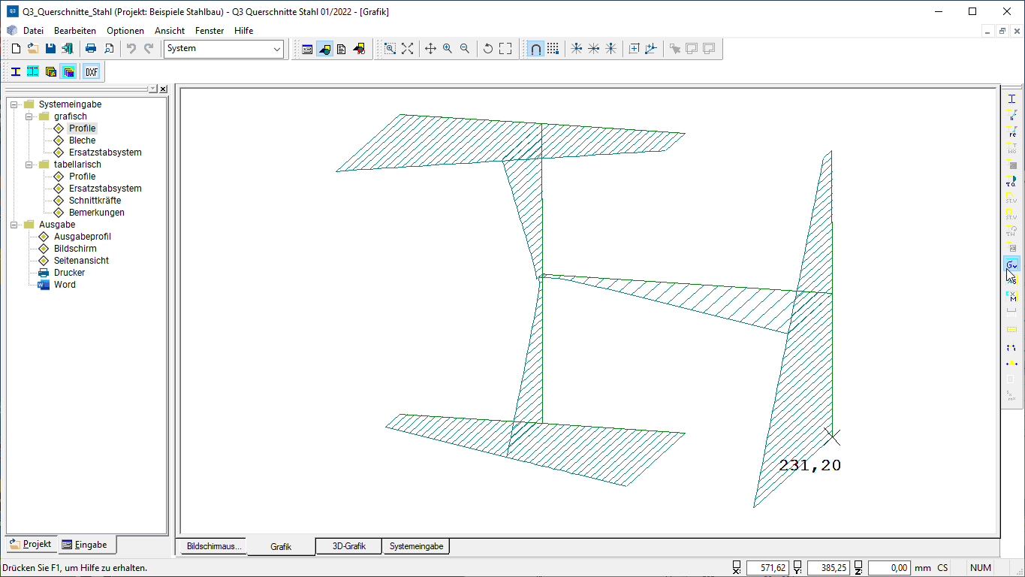The width and height of the screenshot is (1025, 577).
Task: Switch to the Bildschirmaus... tab
Action: pyautogui.click(x=213, y=546)
